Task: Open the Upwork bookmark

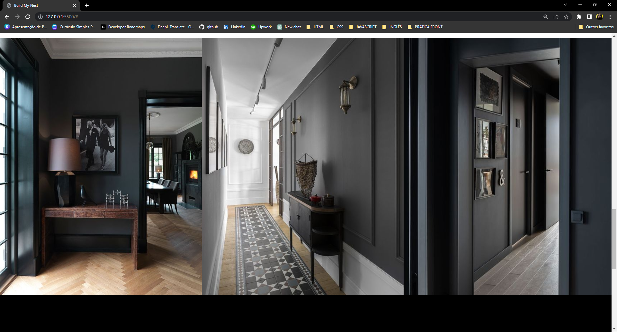Action: [x=261, y=27]
